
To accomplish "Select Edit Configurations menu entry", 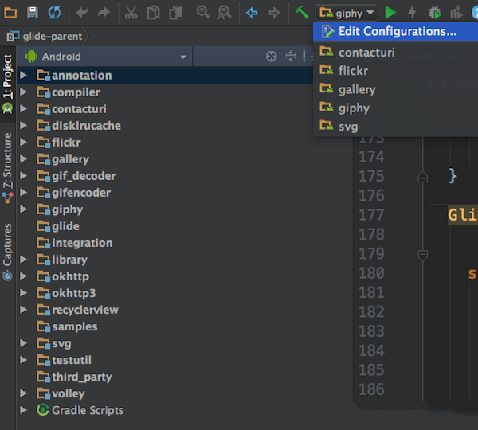I will click(397, 32).
